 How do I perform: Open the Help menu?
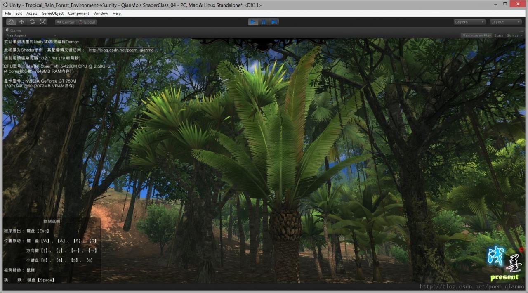pyautogui.click(x=117, y=14)
